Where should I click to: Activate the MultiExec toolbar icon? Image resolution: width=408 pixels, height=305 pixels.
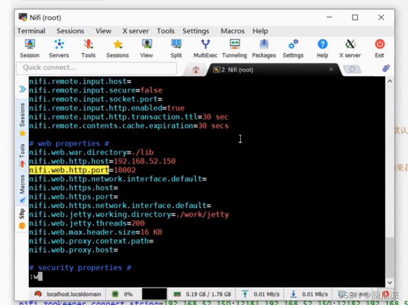pyautogui.click(x=206, y=48)
